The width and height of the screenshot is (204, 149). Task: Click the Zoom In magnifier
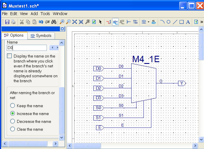tap(62, 22)
